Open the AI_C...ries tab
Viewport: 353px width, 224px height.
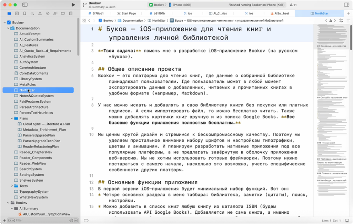[218, 13]
